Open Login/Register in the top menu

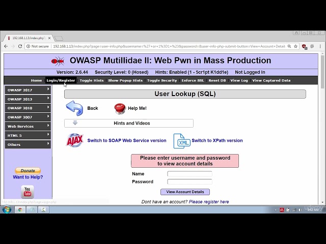61,80
